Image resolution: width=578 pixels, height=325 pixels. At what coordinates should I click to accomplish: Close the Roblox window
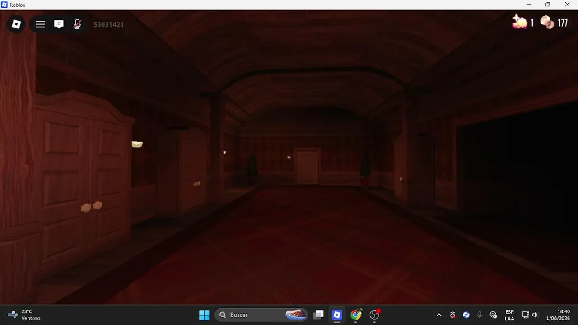click(568, 5)
